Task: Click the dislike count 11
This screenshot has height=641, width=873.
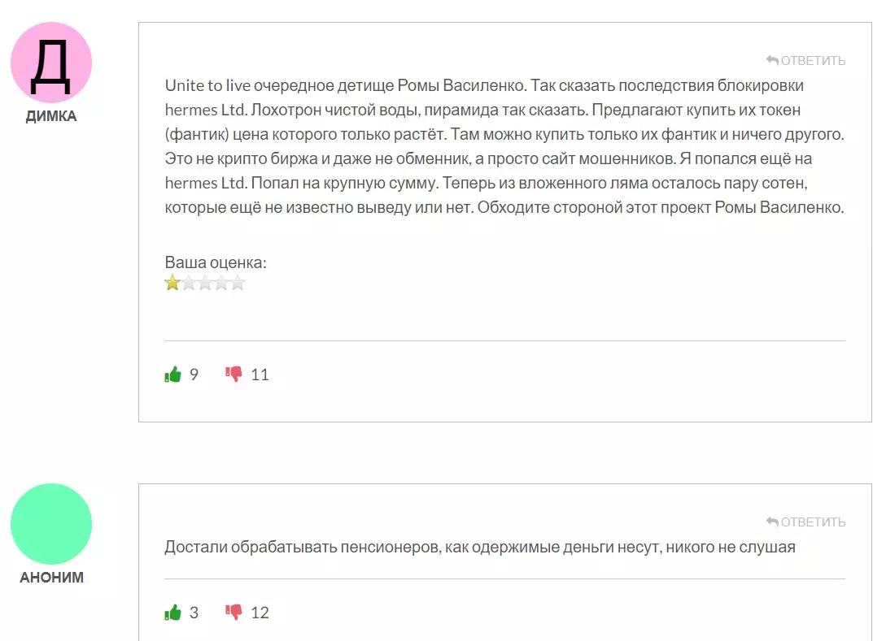Action: click(x=260, y=375)
